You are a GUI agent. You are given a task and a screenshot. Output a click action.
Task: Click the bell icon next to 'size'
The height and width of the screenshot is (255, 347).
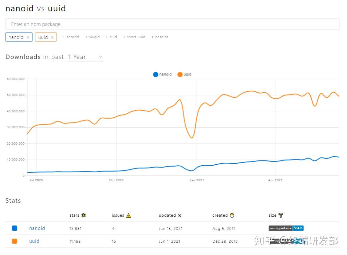coord(281,215)
